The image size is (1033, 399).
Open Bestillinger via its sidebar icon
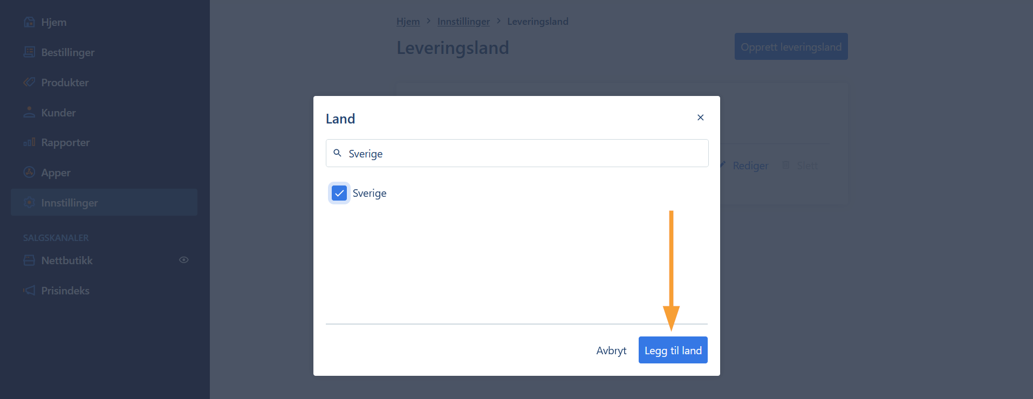pos(29,52)
